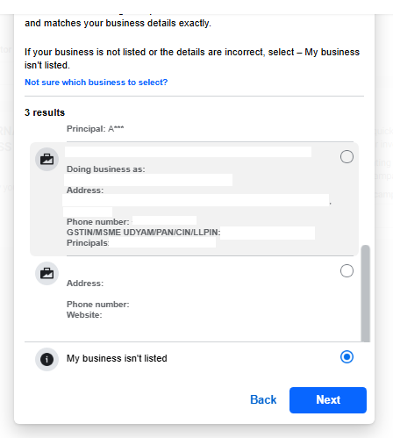
Task: Open the Not sure which business to select link
Action: tap(96, 83)
